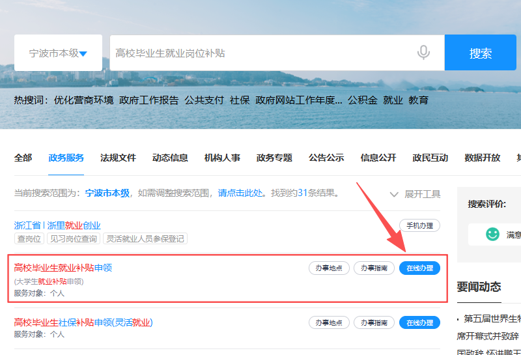521x355 pixels.
Task: Open the 高校毕业生就业补贴申领 result title
Action: [63, 268]
